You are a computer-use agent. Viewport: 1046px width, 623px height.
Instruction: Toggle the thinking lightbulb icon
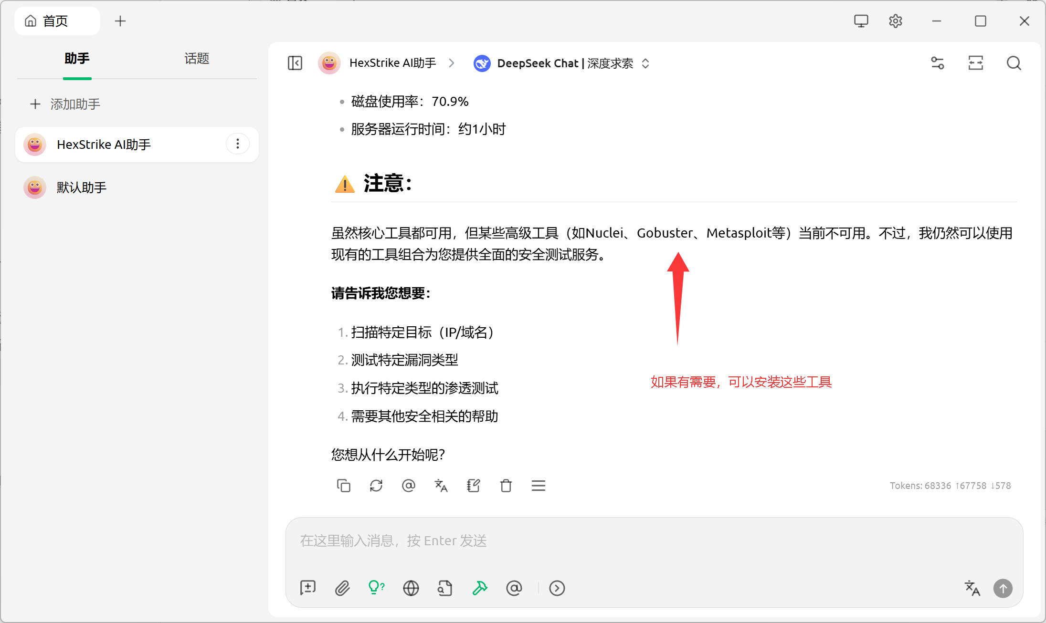click(376, 588)
